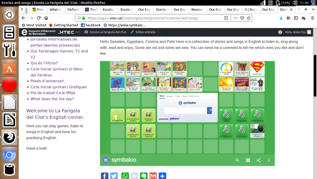317x179 pixels.
Task: Open the Superman song tile
Action: 257,69
